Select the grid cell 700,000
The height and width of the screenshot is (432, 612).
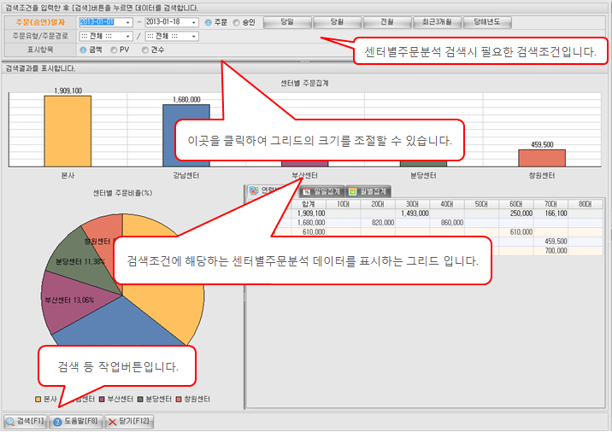[x=550, y=251]
